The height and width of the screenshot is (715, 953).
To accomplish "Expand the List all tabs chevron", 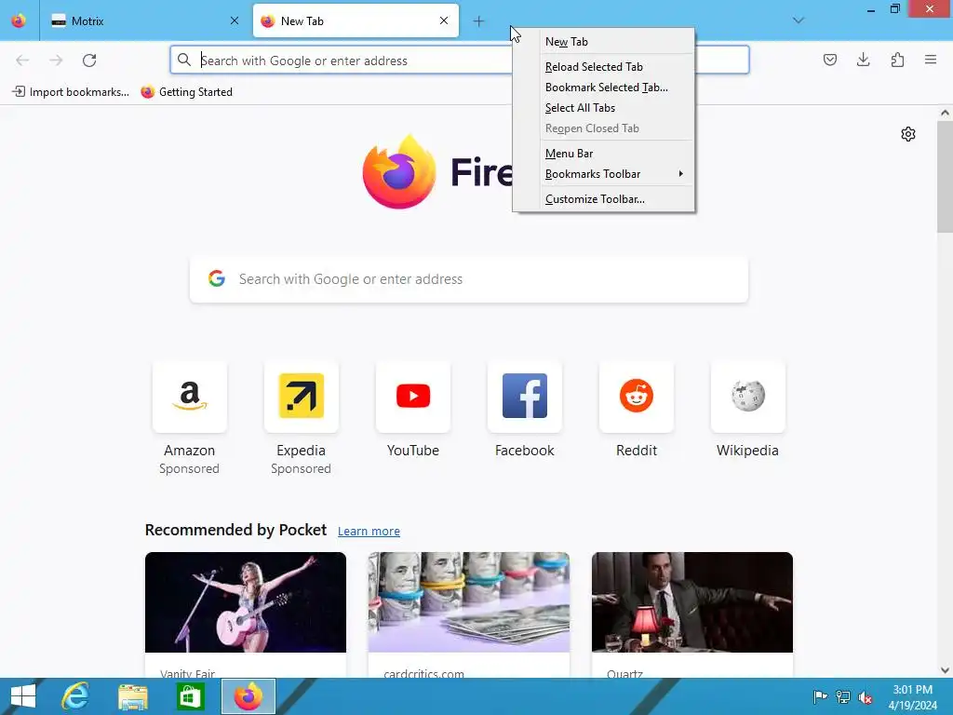I will point(798,20).
